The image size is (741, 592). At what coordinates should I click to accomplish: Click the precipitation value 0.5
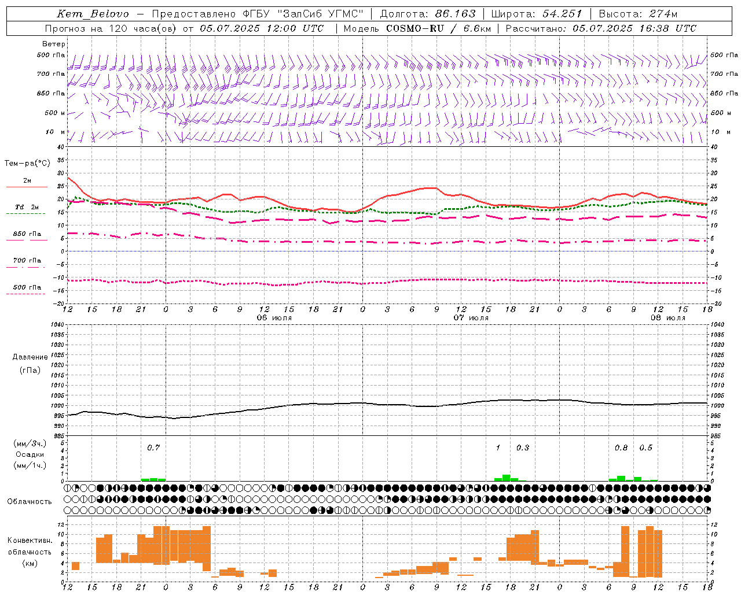tap(646, 447)
